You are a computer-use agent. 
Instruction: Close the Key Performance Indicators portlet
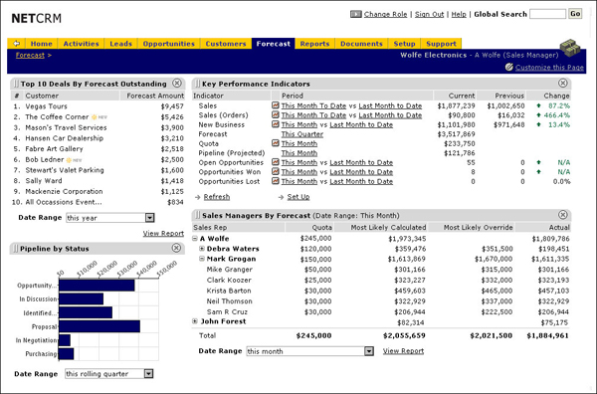[563, 83]
